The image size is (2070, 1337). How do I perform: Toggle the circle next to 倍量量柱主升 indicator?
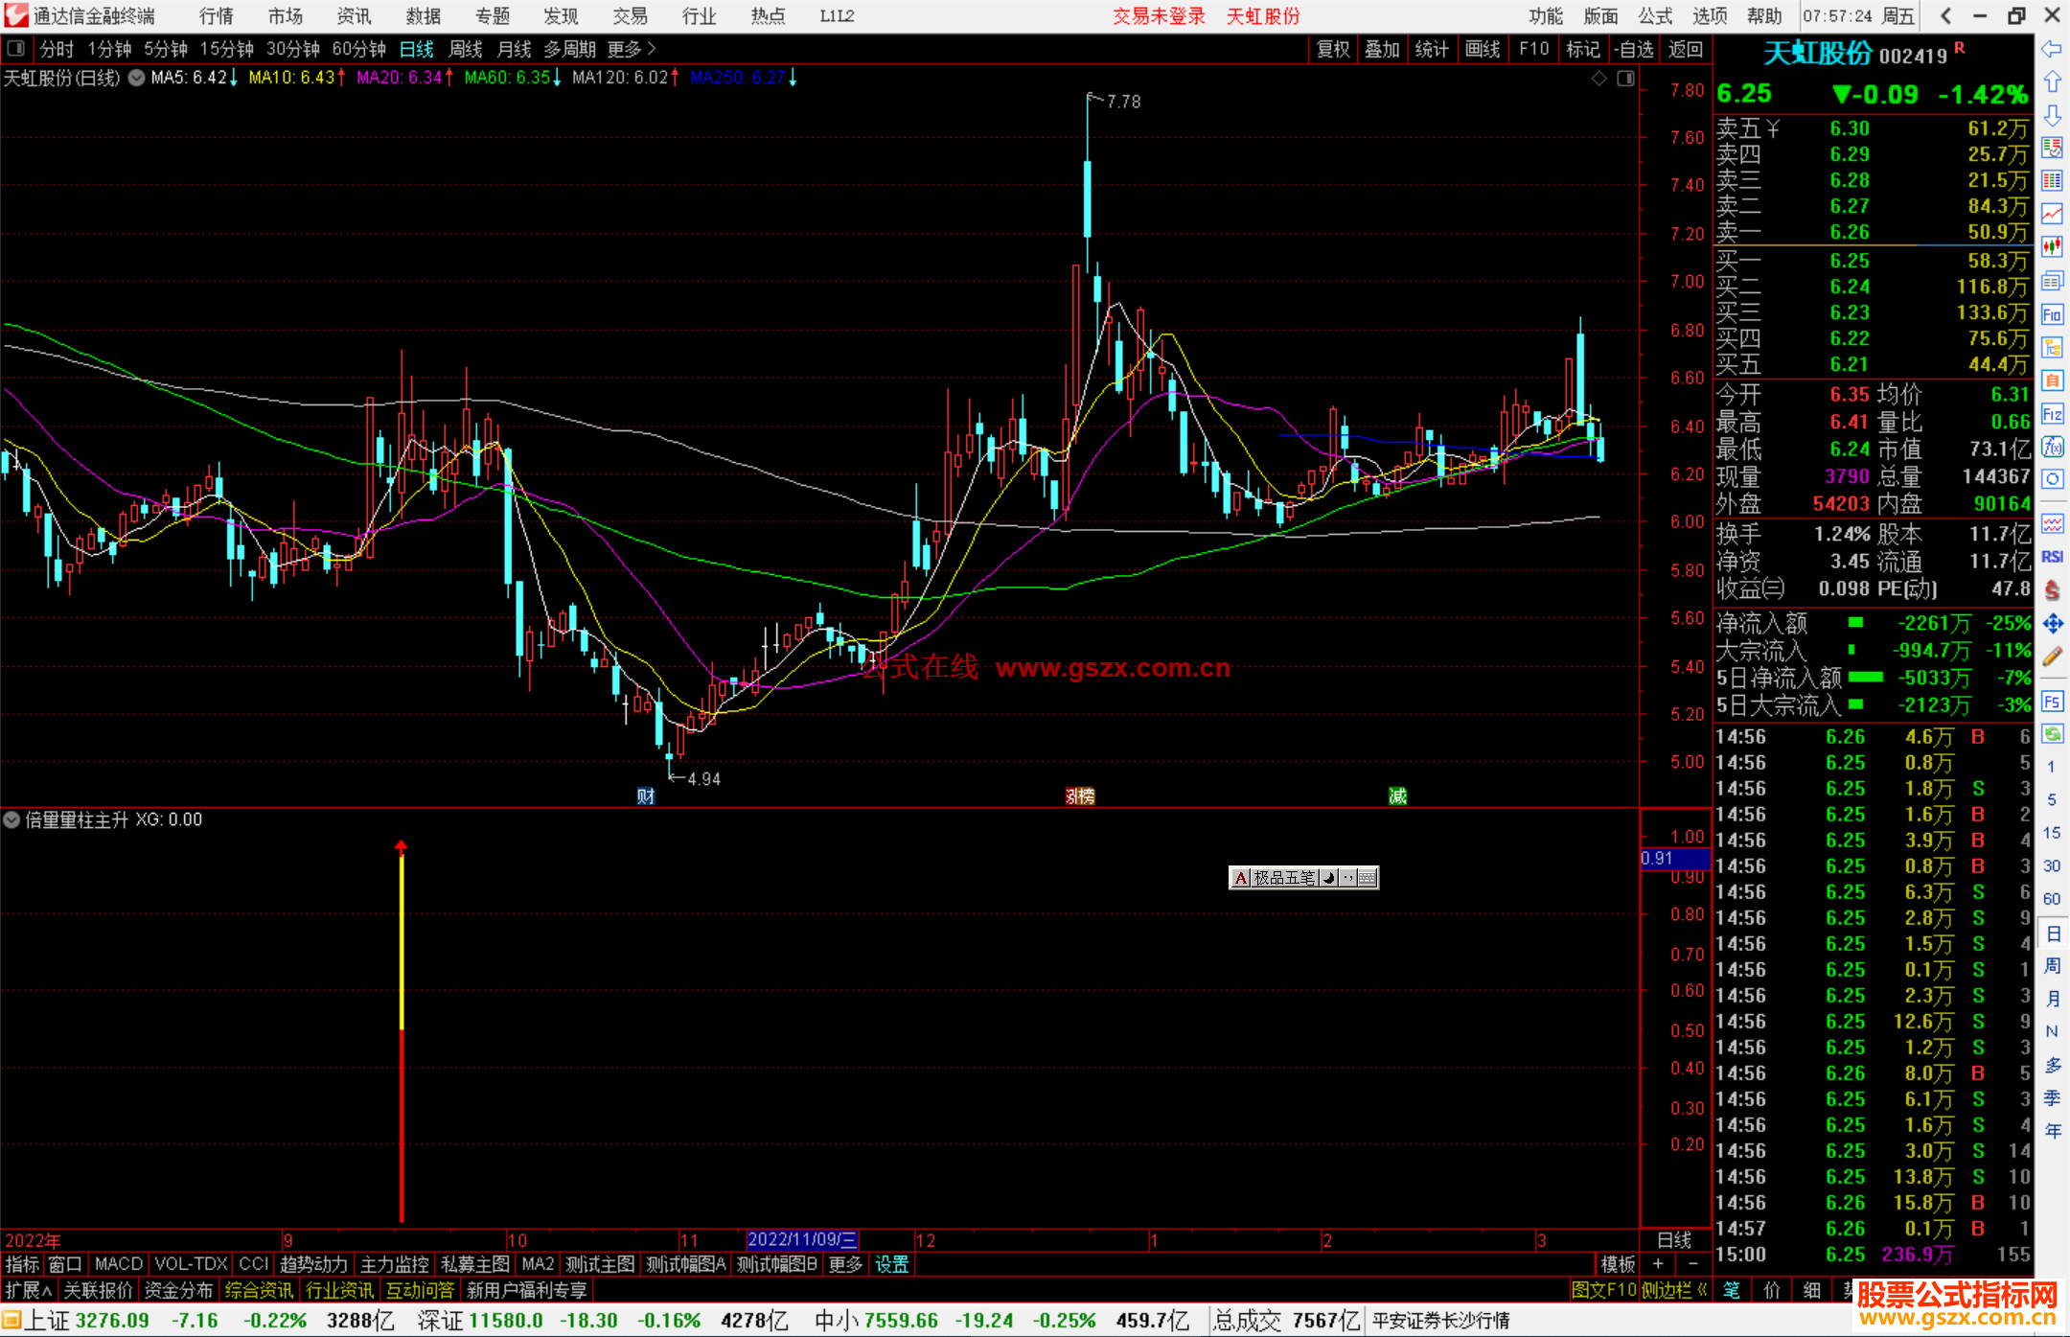pyautogui.click(x=11, y=819)
